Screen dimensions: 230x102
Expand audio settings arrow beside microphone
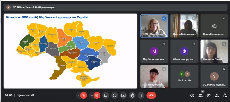click(78, 95)
